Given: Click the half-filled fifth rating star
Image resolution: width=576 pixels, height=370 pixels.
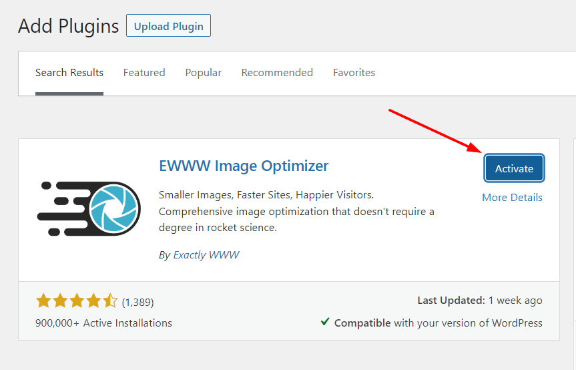Looking at the screenshot, I should [110, 301].
